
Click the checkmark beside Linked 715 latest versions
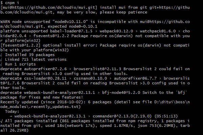click(x=1, y=59)
